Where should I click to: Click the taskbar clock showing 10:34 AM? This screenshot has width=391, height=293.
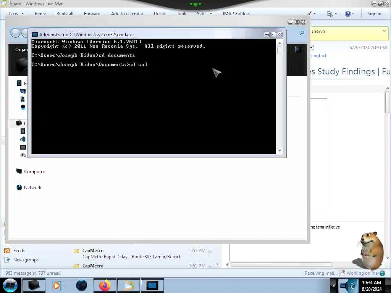pos(372,285)
